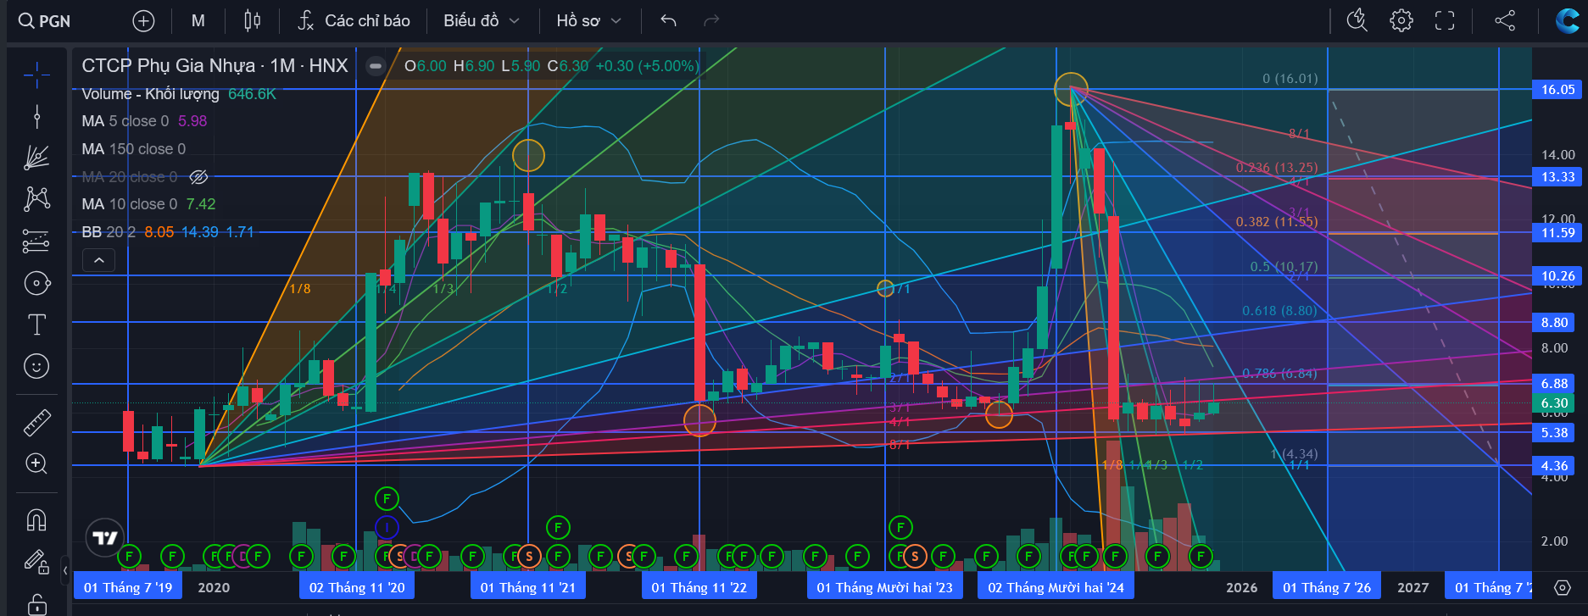This screenshot has height=616, width=1588.
Task: Select Volume - Khối lượng indicator legend
Action: point(150,93)
